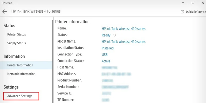Click the Information section heading

pos(14,56)
